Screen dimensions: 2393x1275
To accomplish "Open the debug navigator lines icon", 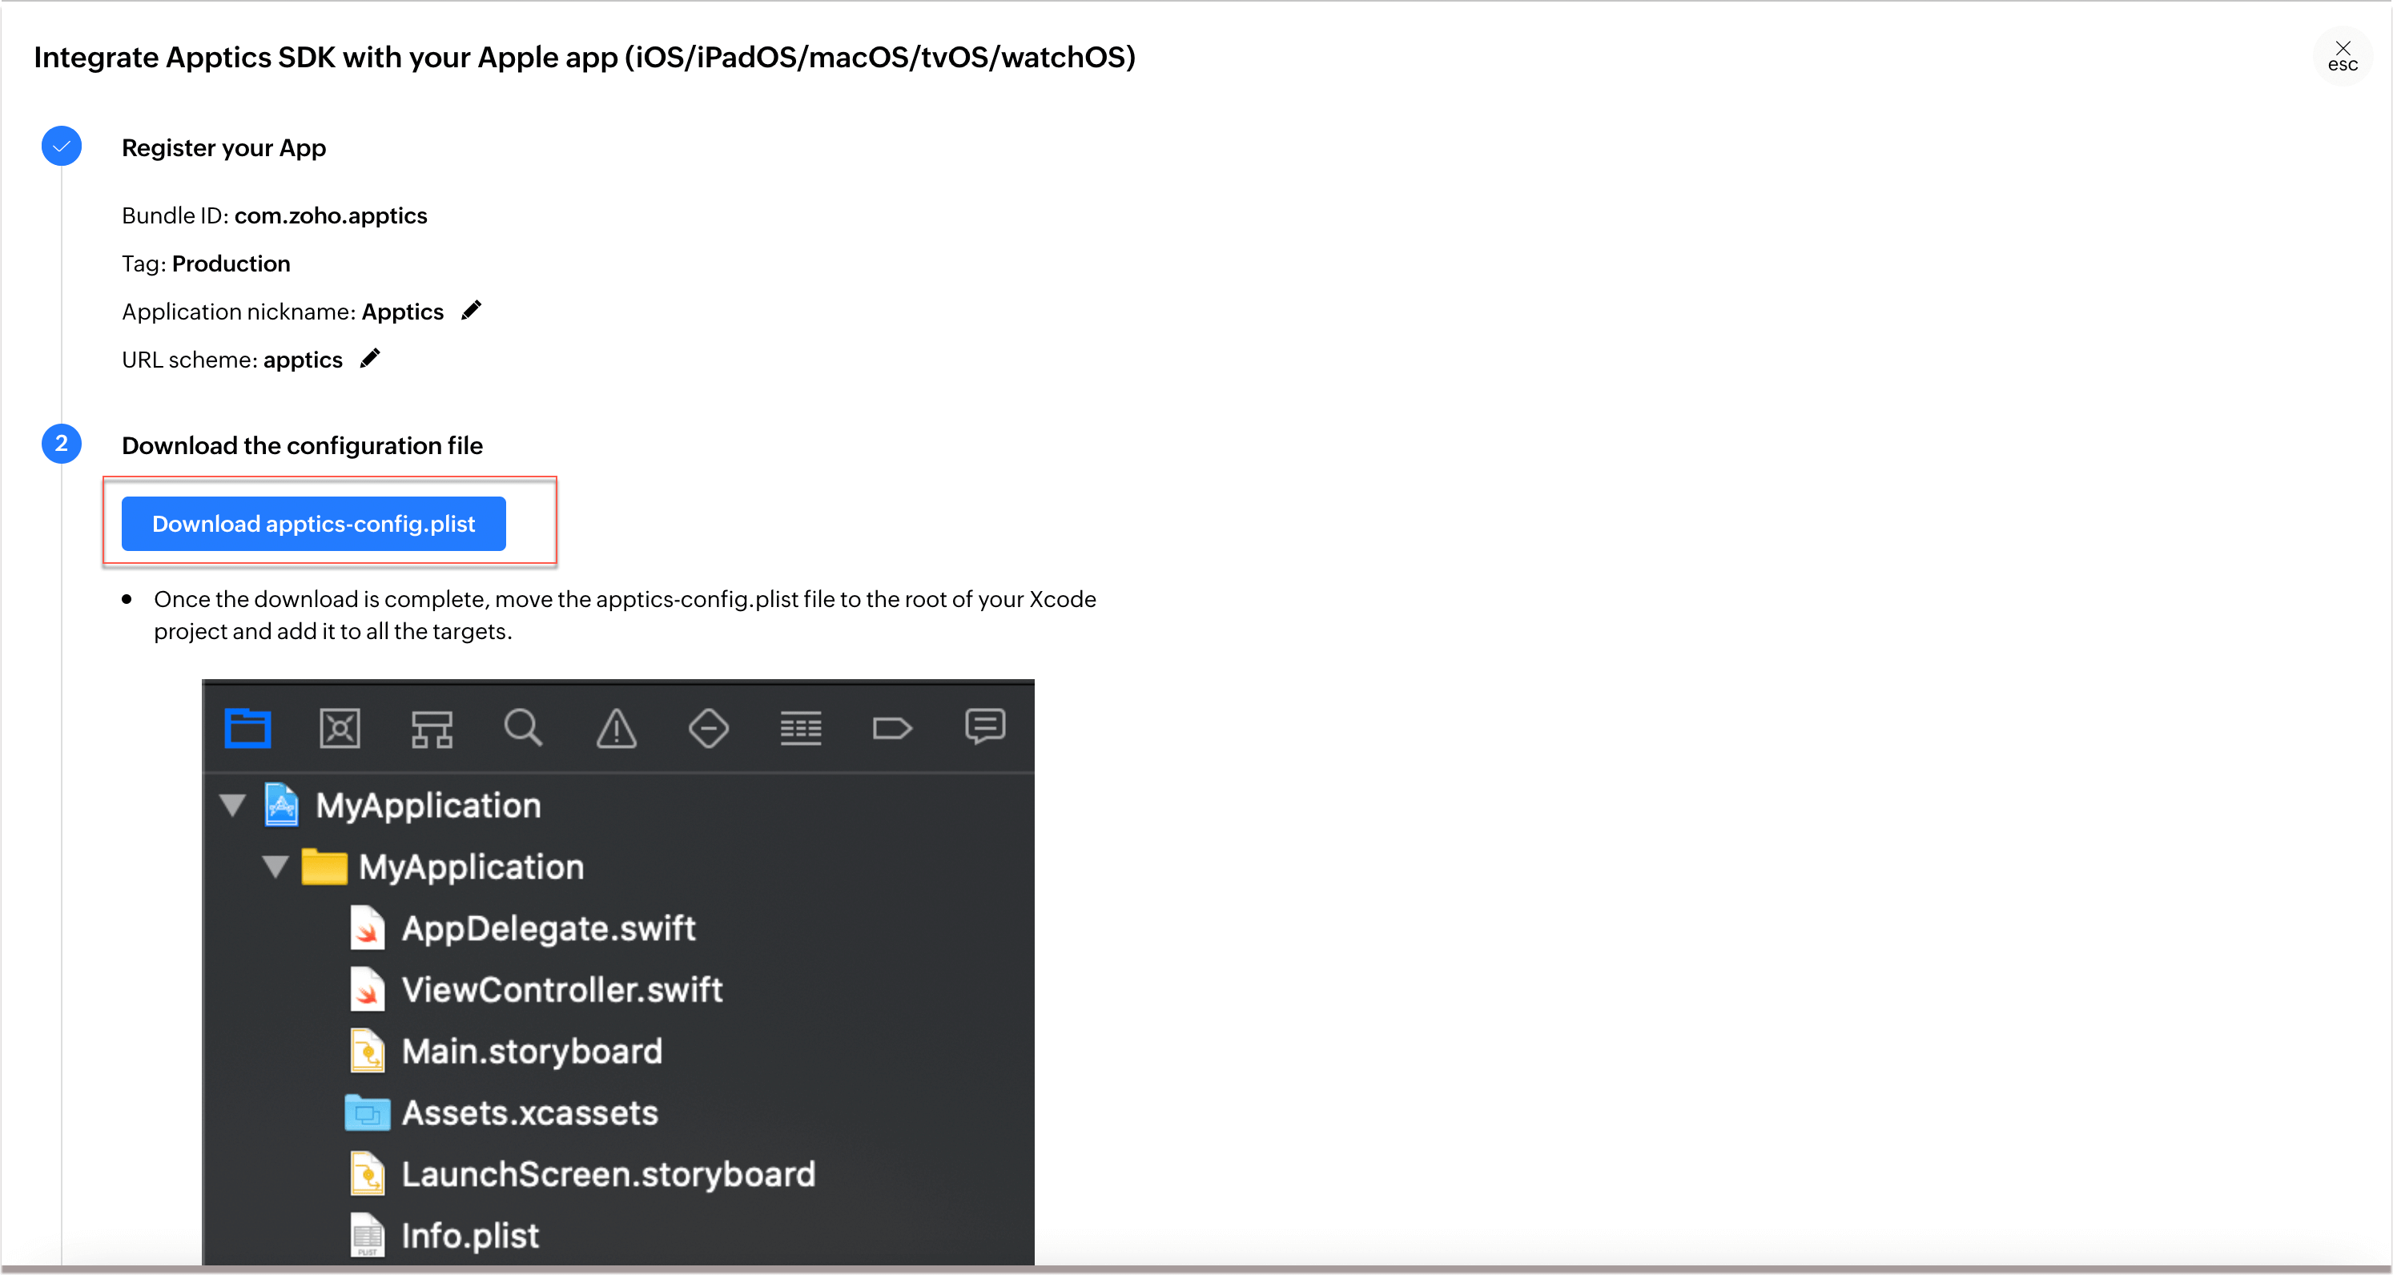I will pyautogui.click(x=801, y=729).
